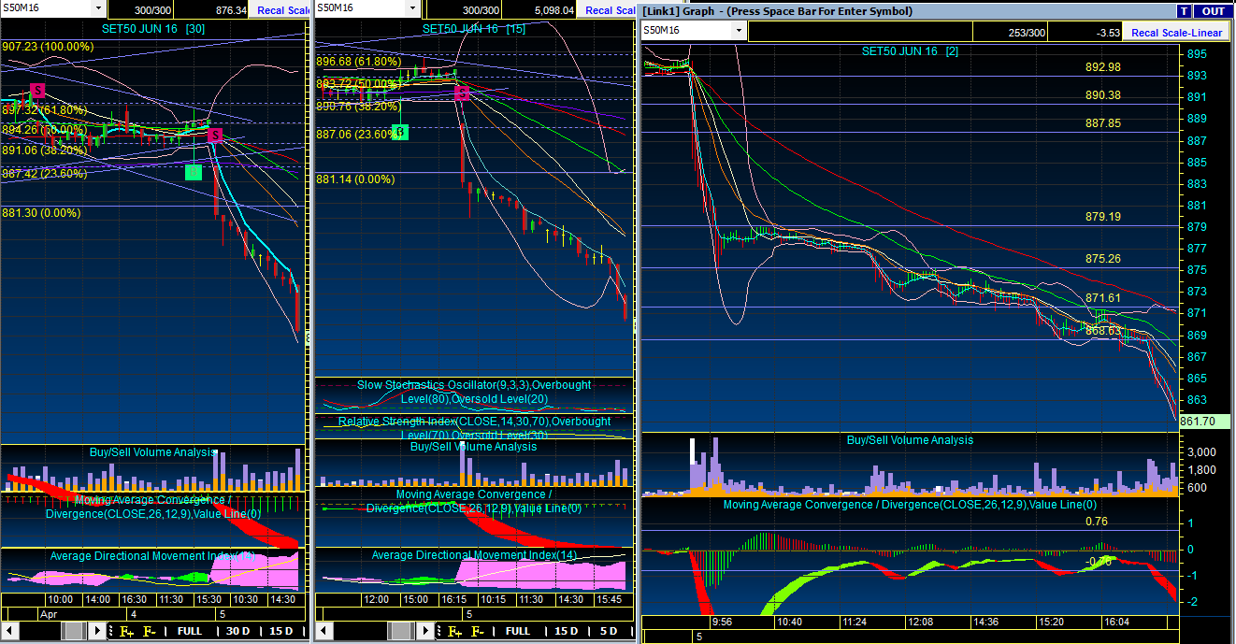This screenshot has height=644, width=1236.
Task: Select FULL range in 30-minute chart toolbar
Action: 190,631
